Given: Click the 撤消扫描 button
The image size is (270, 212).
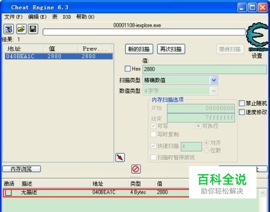Looking at the screenshot, I should pyautogui.click(x=230, y=49).
